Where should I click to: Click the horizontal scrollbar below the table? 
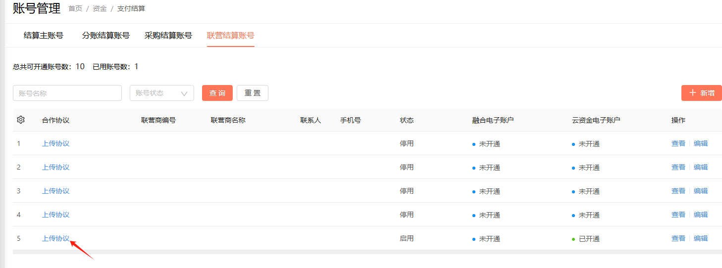[367, 252]
